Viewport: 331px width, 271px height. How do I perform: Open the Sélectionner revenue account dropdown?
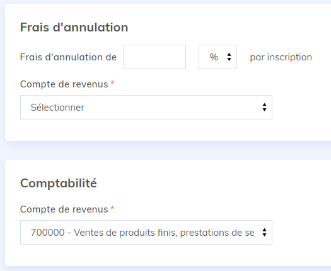(x=146, y=107)
